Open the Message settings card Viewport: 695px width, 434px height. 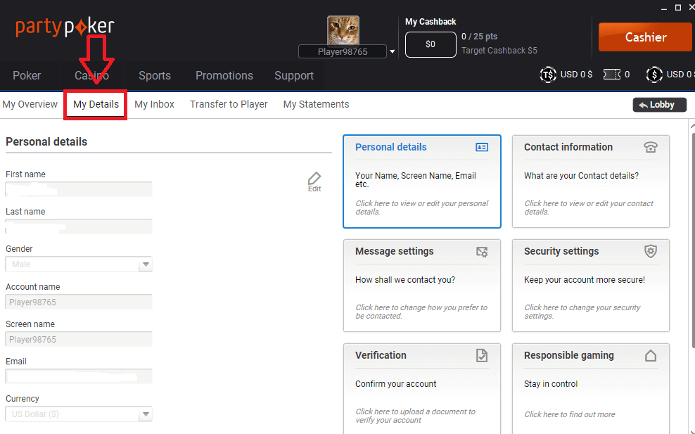422,286
